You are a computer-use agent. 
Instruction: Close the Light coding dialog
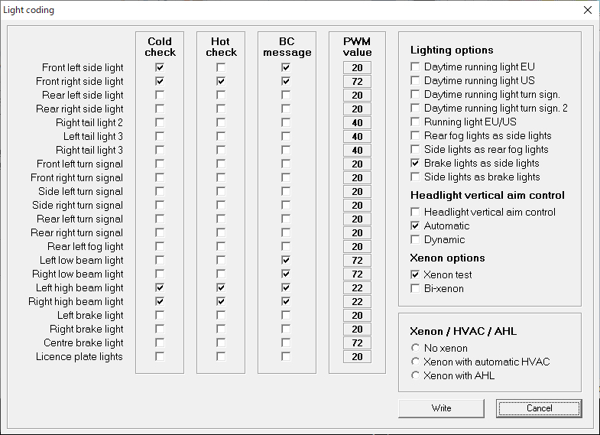tap(588, 10)
